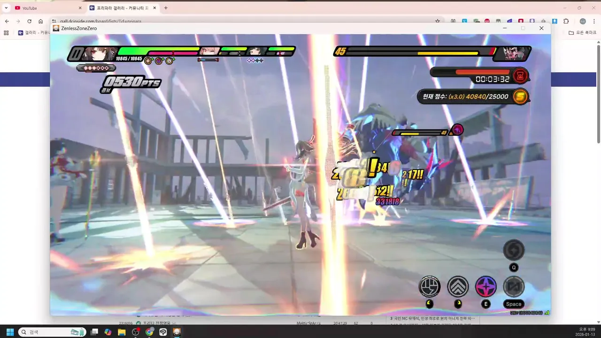Screen dimensions: 601x338
Task: Close the YouTube tab
Action: coord(80,8)
